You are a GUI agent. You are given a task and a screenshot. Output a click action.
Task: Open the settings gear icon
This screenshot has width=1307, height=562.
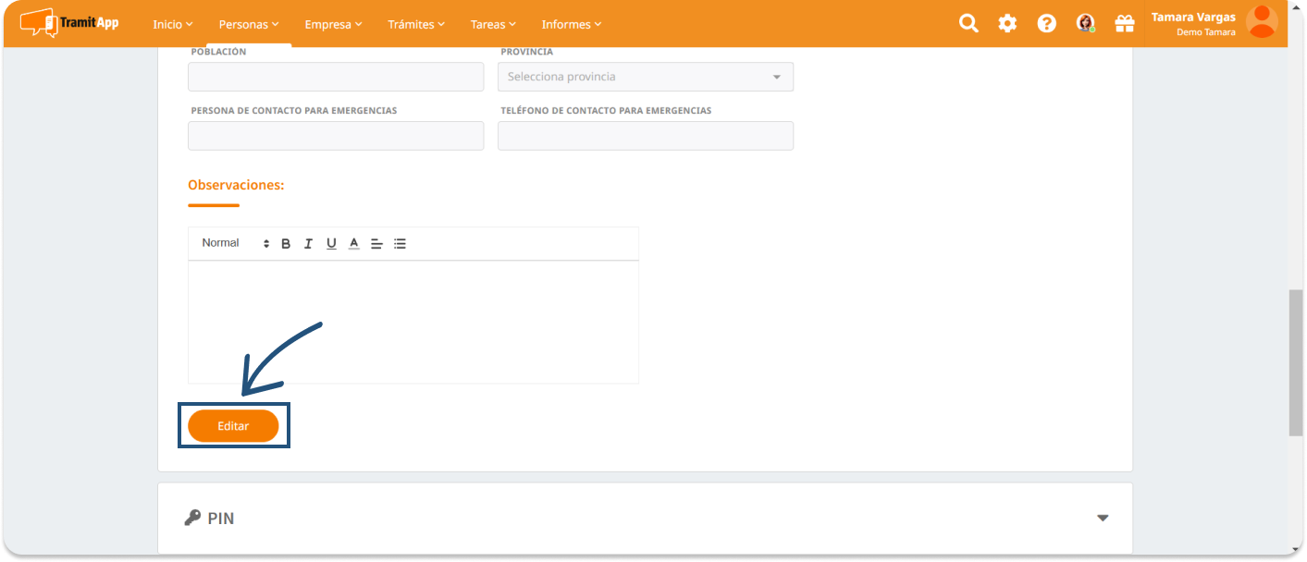(1007, 24)
